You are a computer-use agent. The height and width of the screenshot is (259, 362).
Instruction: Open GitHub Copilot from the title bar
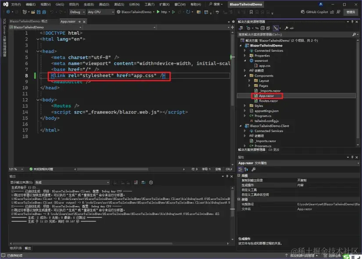[x=315, y=12]
